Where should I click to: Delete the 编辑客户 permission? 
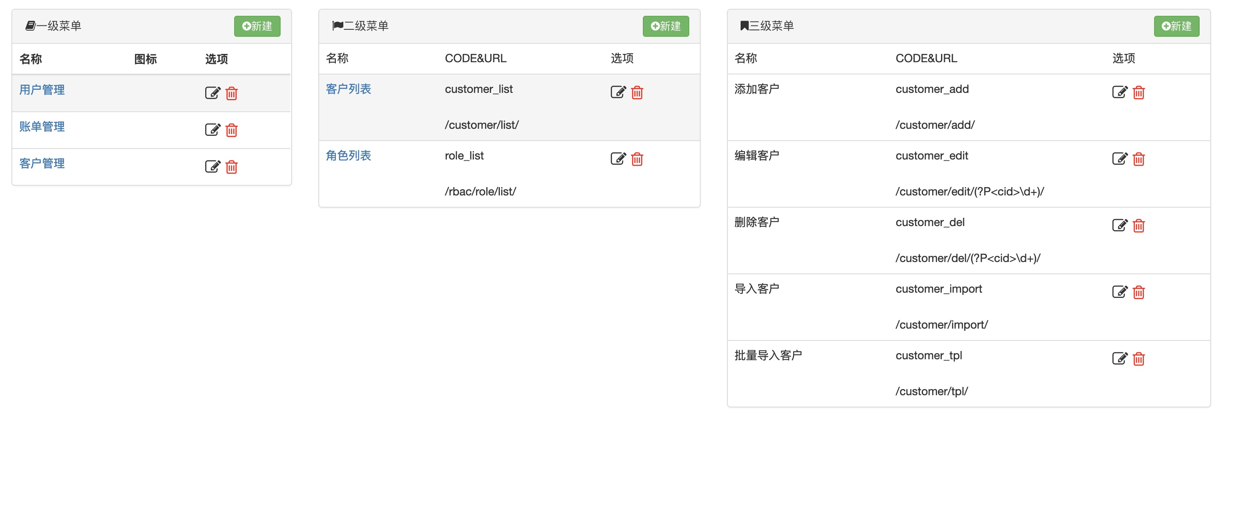[1139, 158]
